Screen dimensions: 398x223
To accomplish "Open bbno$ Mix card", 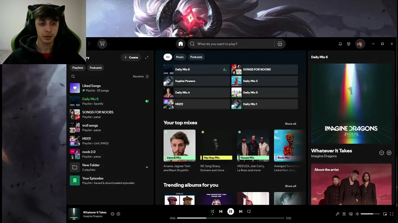I will tap(179, 151).
